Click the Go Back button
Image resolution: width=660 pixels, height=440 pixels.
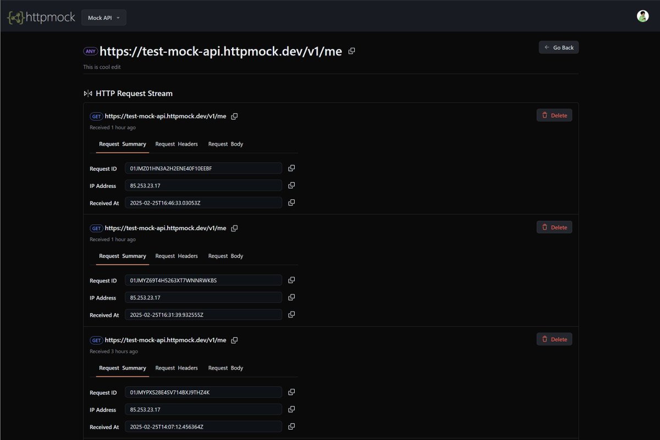559,48
